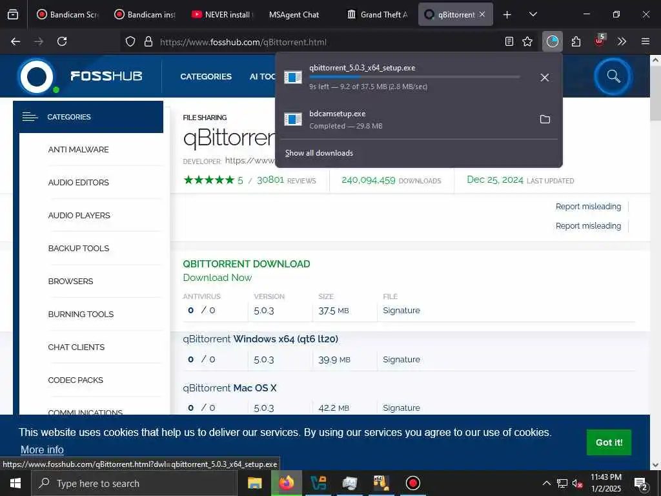This screenshot has width=661, height=496.
Task: Close the qBittorrent tab
Action: click(482, 14)
